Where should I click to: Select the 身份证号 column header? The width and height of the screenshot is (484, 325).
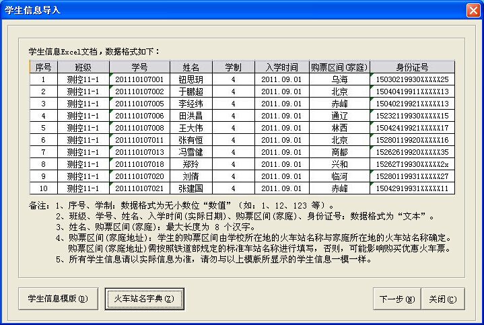click(412, 67)
